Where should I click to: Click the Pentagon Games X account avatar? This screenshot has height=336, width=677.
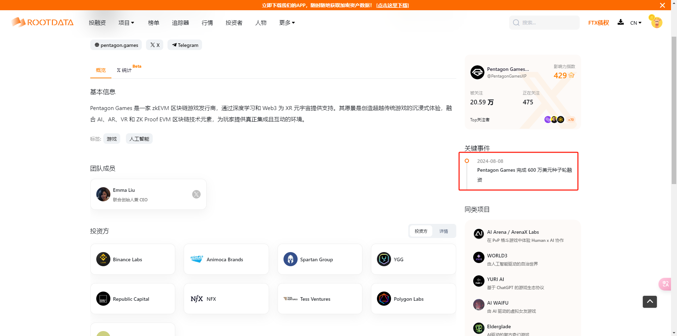(x=477, y=72)
